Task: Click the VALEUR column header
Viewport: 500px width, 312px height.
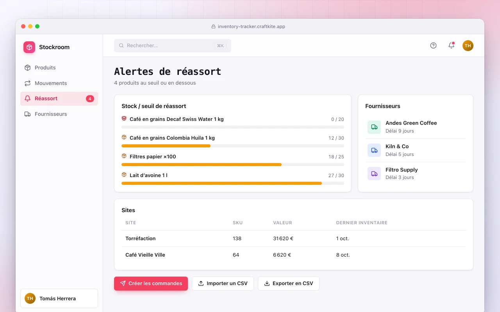Action: [x=282, y=223]
